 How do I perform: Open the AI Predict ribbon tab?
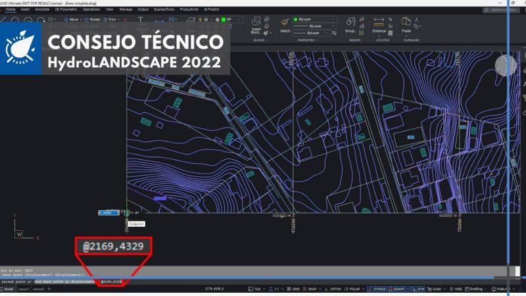(x=211, y=9)
